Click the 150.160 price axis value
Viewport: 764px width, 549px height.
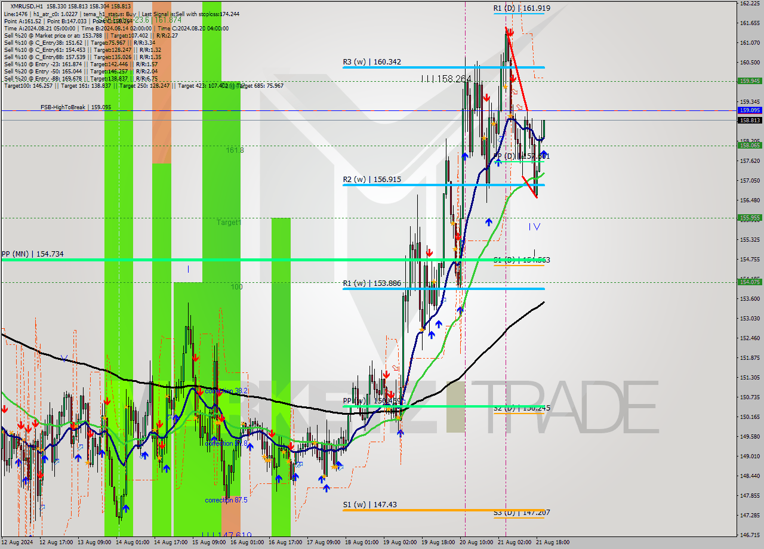[749, 417]
